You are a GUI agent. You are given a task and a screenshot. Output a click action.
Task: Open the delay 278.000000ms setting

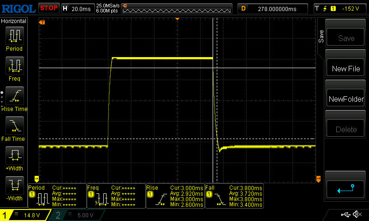click(x=273, y=8)
